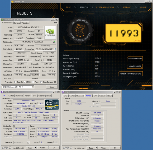Click the GPU-Z camera screenshot icon
The height and width of the screenshot is (150, 153).
55,23
